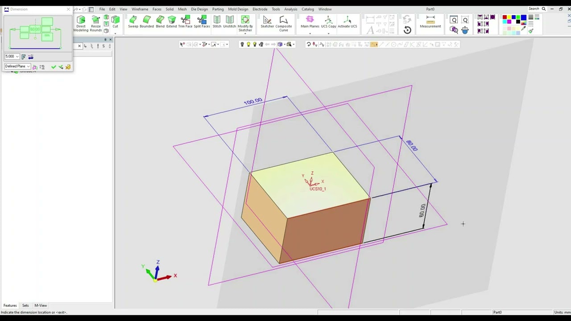The height and width of the screenshot is (321, 571).
Task: Select the Bounded face tool
Action: (x=147, y=22)
